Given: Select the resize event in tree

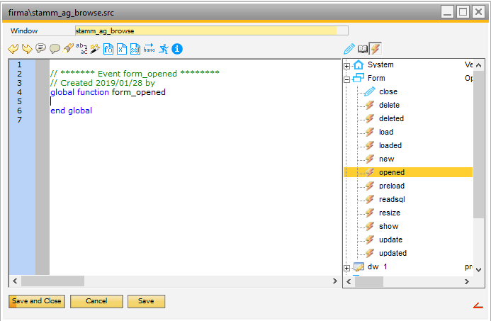Looking at the screenshot, I should click(x=389, y=213).
